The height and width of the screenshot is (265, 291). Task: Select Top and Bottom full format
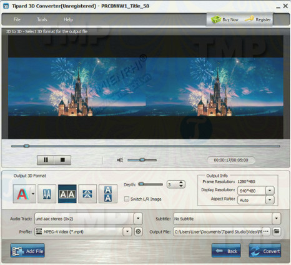(108, 194)
